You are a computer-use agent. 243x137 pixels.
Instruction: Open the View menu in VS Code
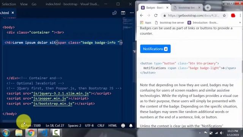[24, 4]
